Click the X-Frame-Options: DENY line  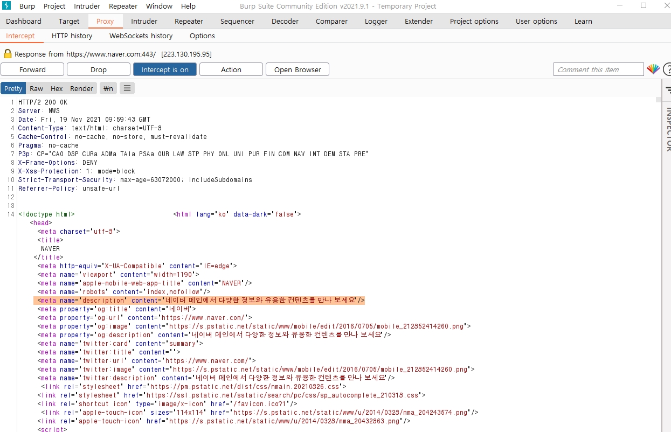coord(58,162)
